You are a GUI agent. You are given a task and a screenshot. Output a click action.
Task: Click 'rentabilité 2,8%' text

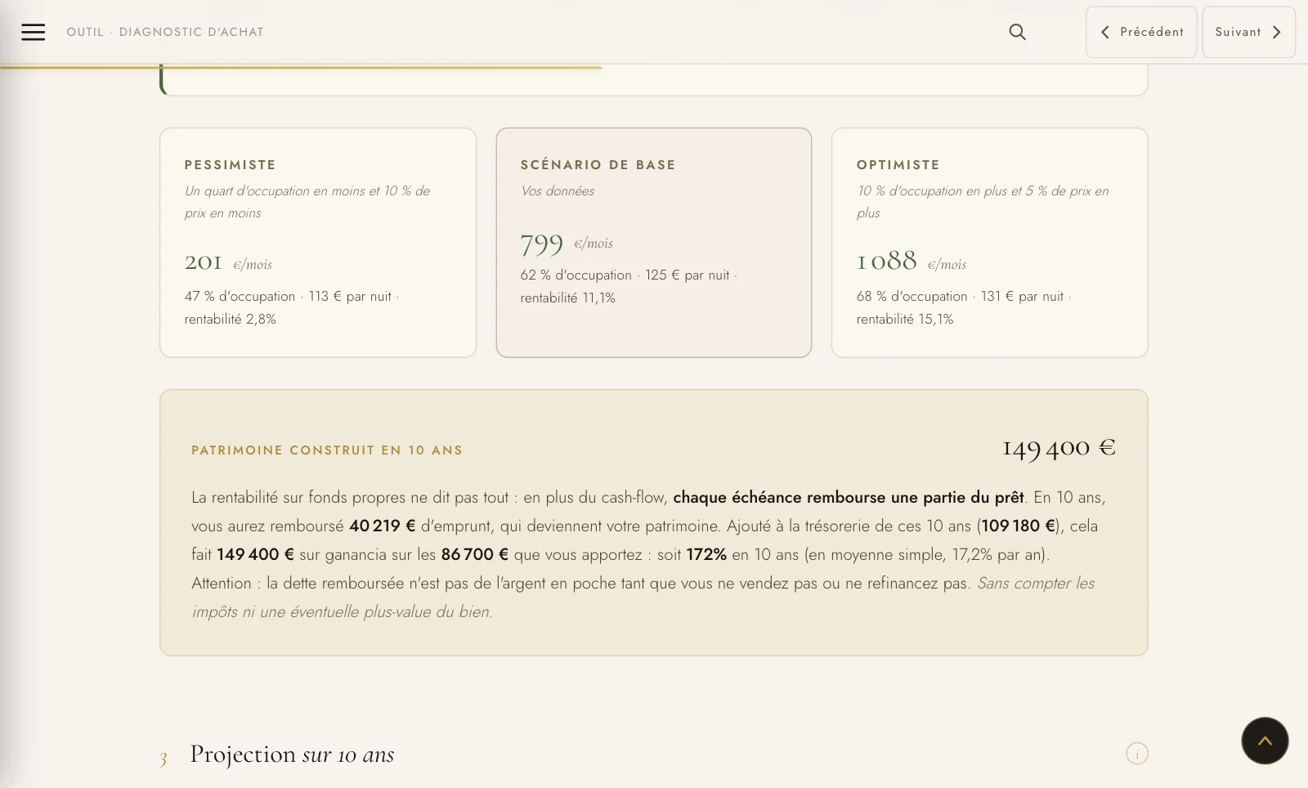point(230,320)
